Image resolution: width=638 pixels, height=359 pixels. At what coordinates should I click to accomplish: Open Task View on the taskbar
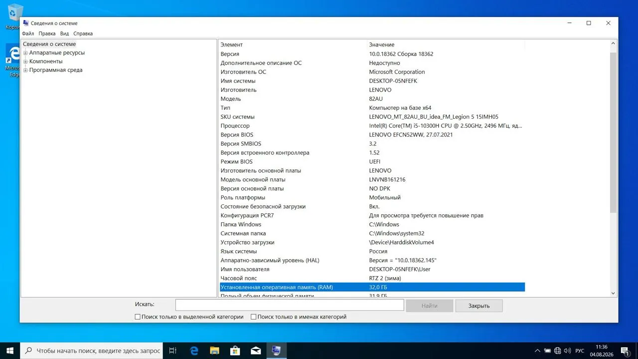[172, 351]
